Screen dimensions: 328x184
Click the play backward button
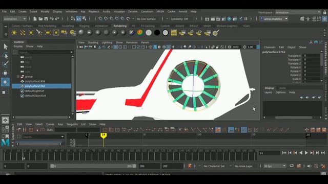pyautogui.click(x=301, y=153)
